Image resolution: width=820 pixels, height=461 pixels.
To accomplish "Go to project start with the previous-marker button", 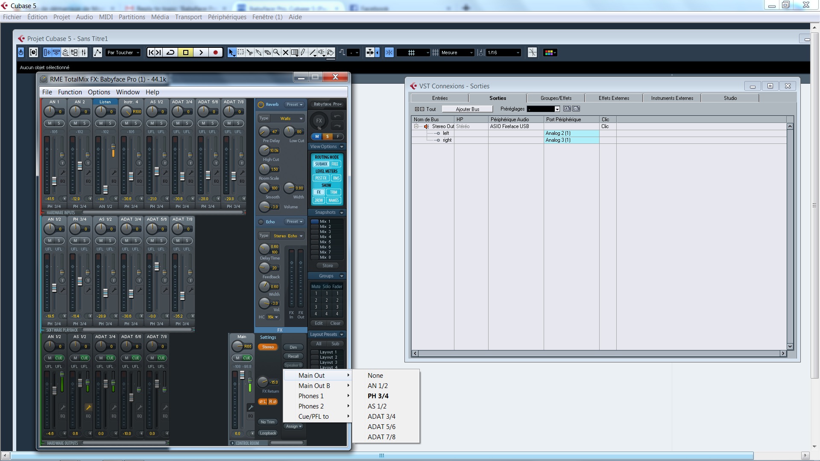I will tap(151, 53).
